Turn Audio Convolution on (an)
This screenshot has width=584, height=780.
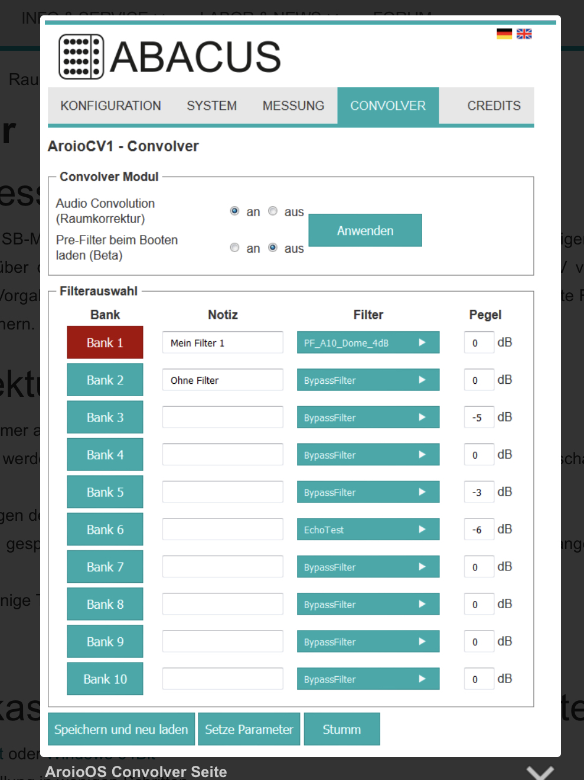tap(234, 211)
